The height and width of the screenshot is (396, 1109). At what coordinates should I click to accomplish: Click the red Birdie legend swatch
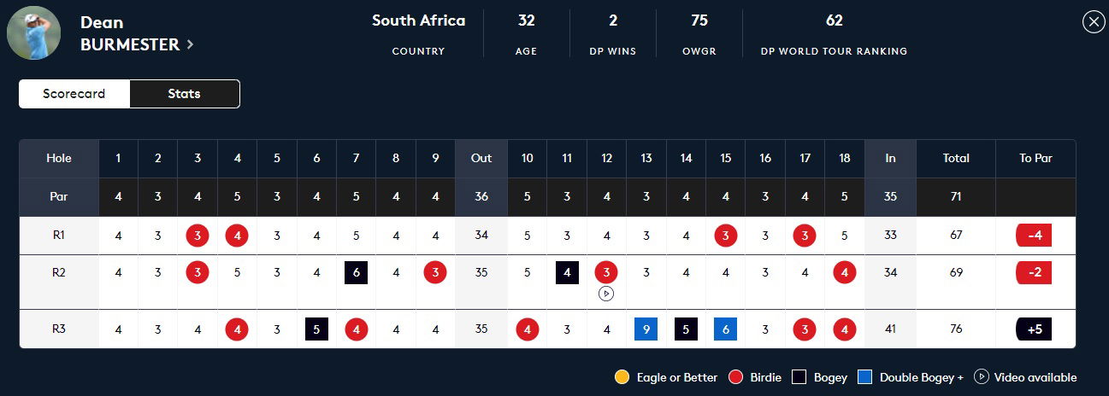coord(735,377)
